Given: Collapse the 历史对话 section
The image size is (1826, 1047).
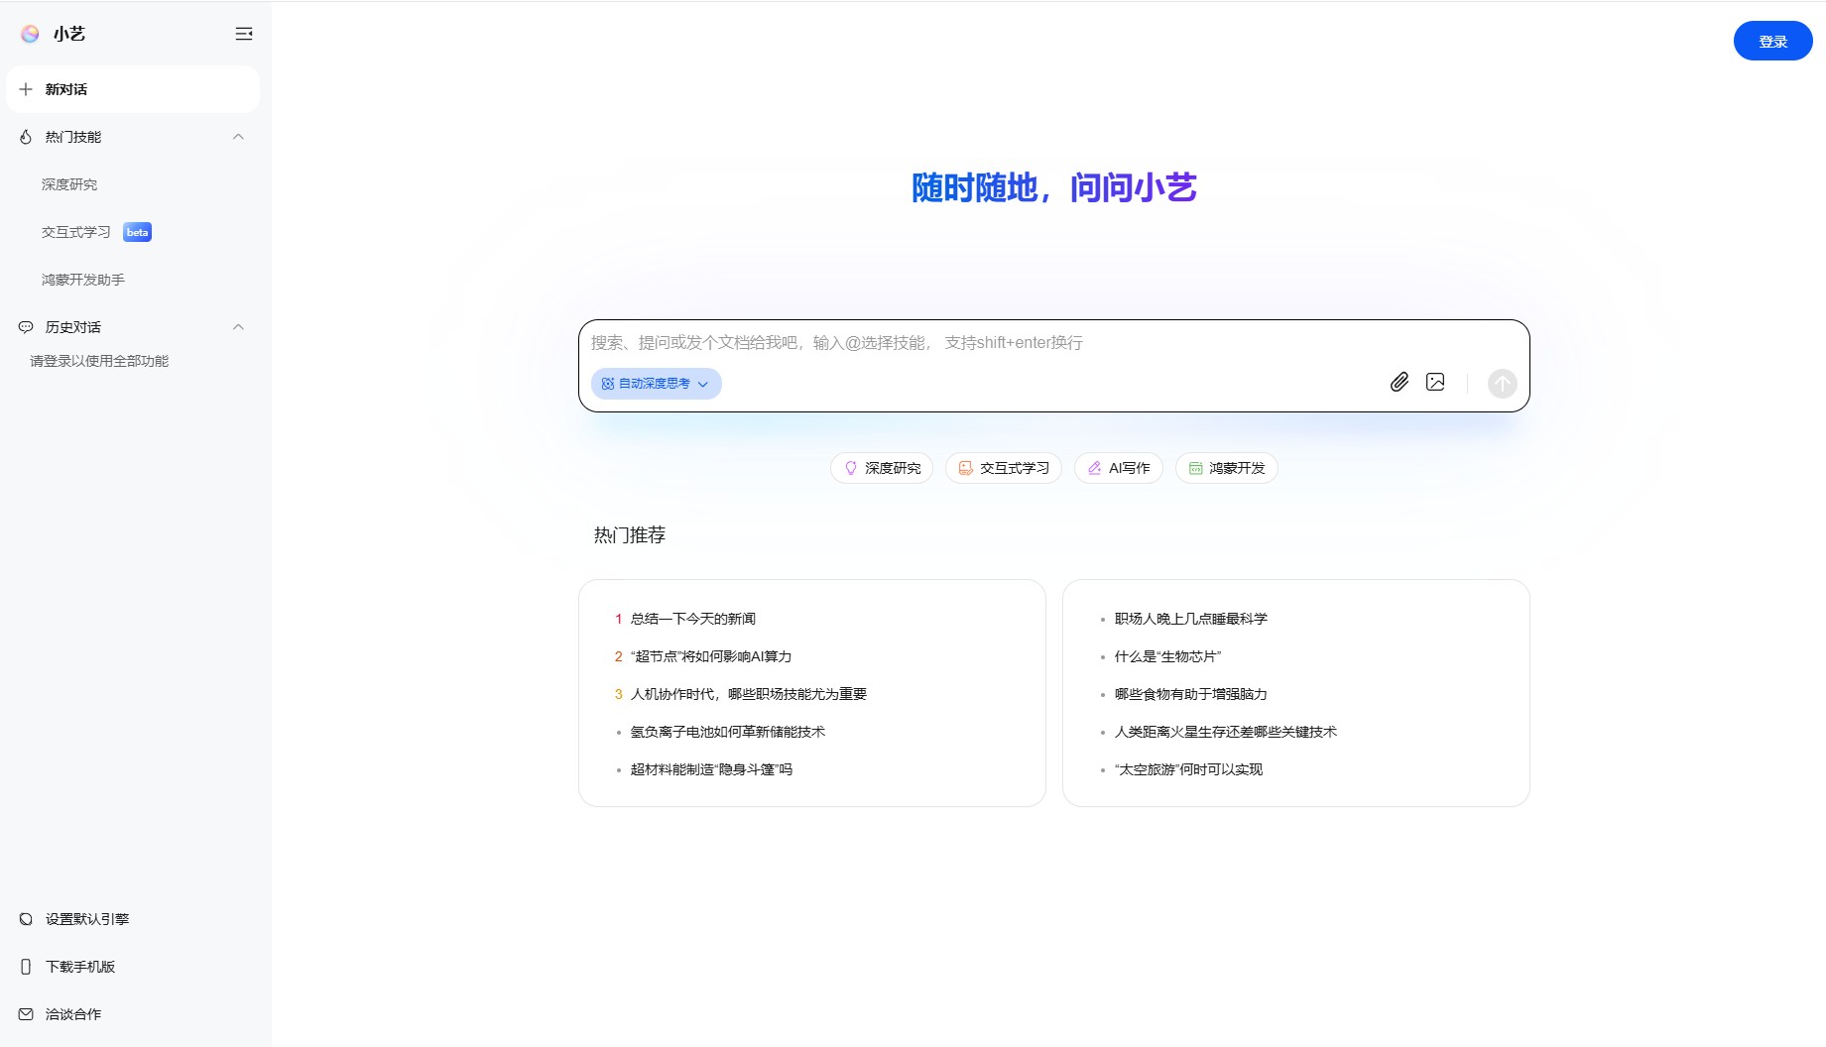Looking at the screenshot, I should tap(237, 327).
